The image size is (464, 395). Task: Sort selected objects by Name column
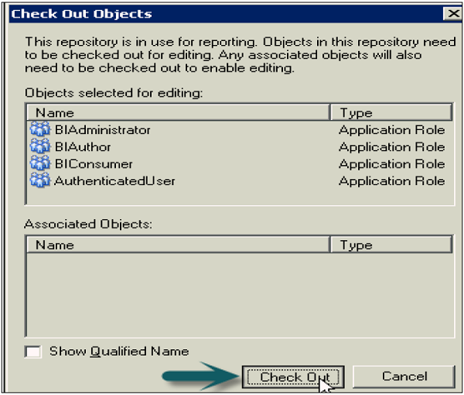178,112
